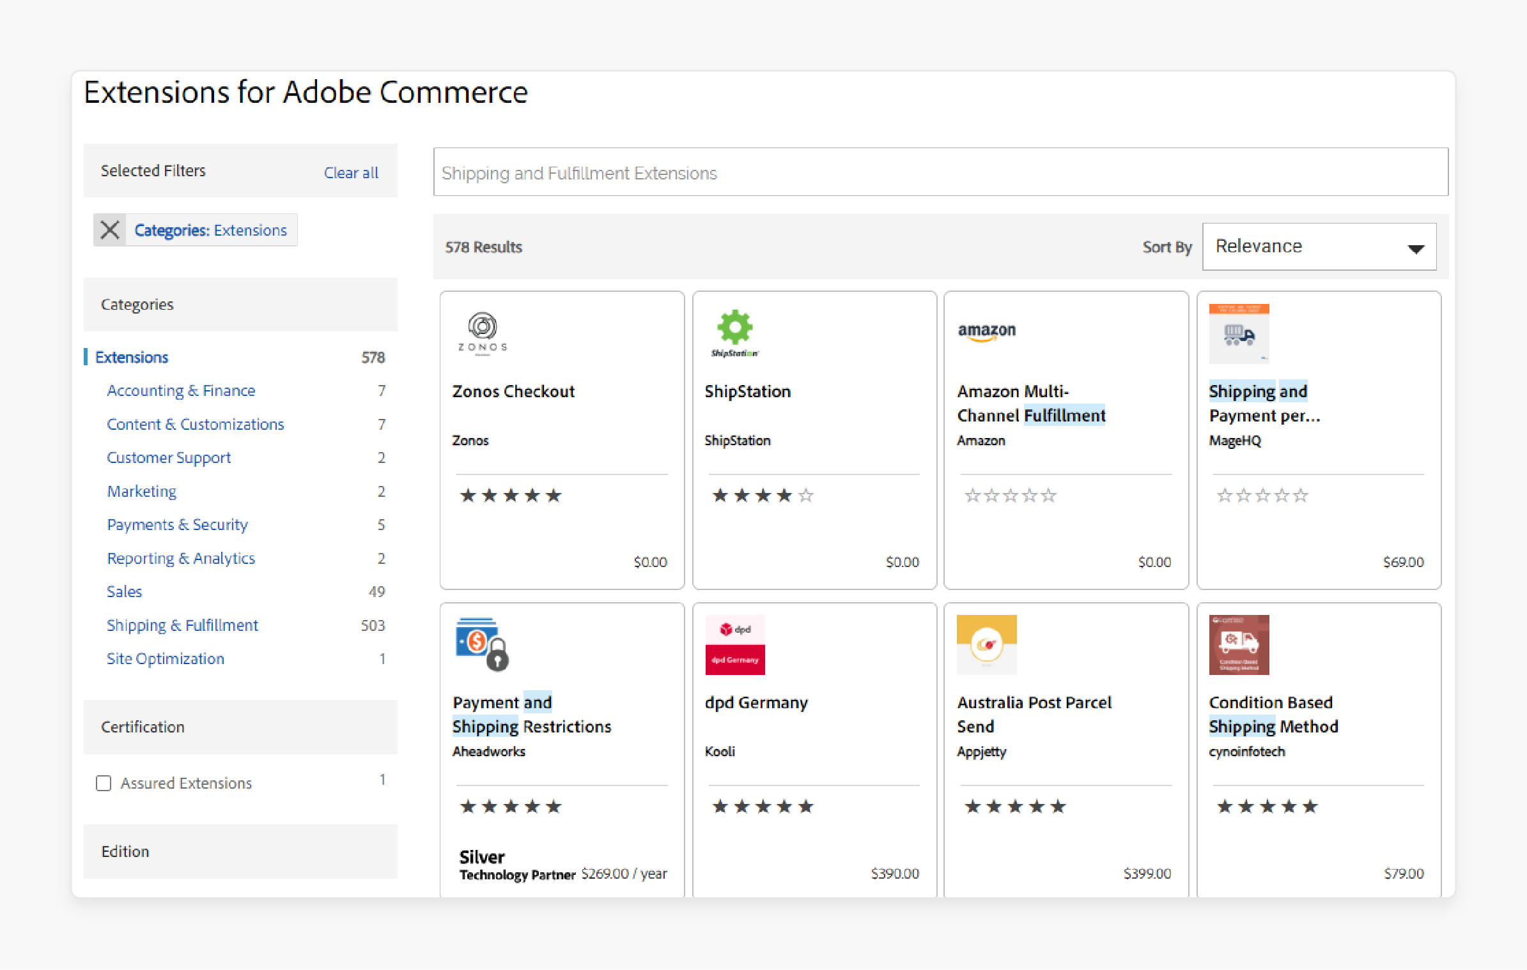The width and height of the screenshot is (1527, 970).
Task: Open Australia Post Parcel Send title
Action: point(1034,715)
